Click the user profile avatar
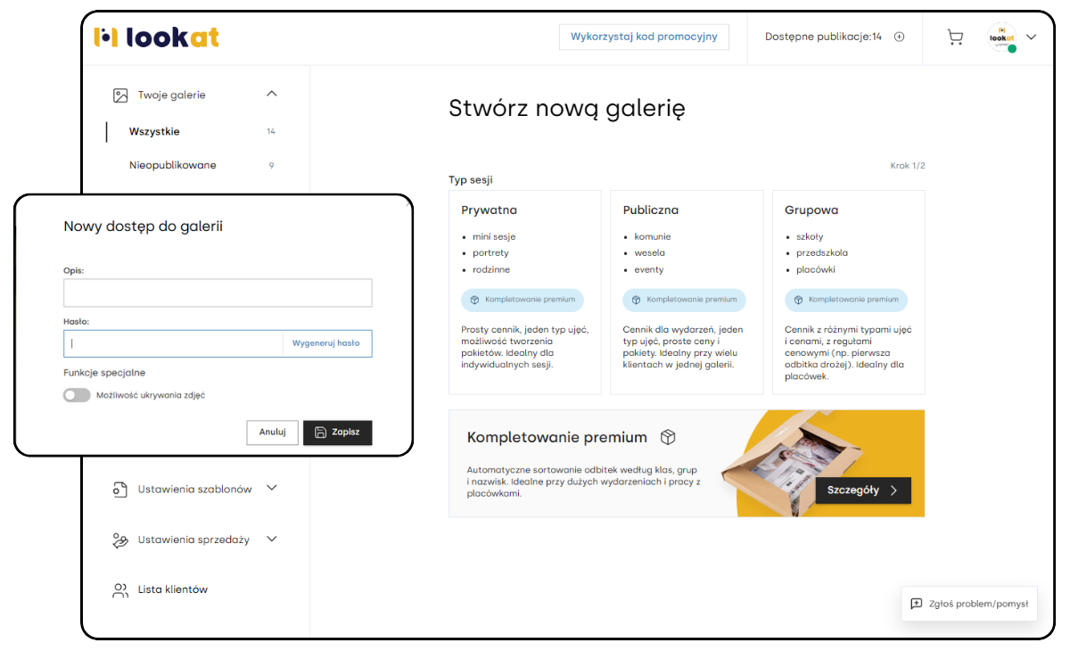Screen dimensions: 1070x651 pyautogui.click(x=1002, y=37)
